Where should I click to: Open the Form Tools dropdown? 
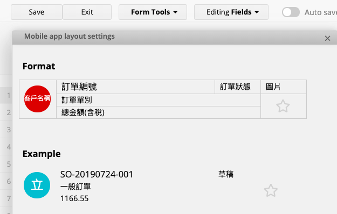[153, 12]
